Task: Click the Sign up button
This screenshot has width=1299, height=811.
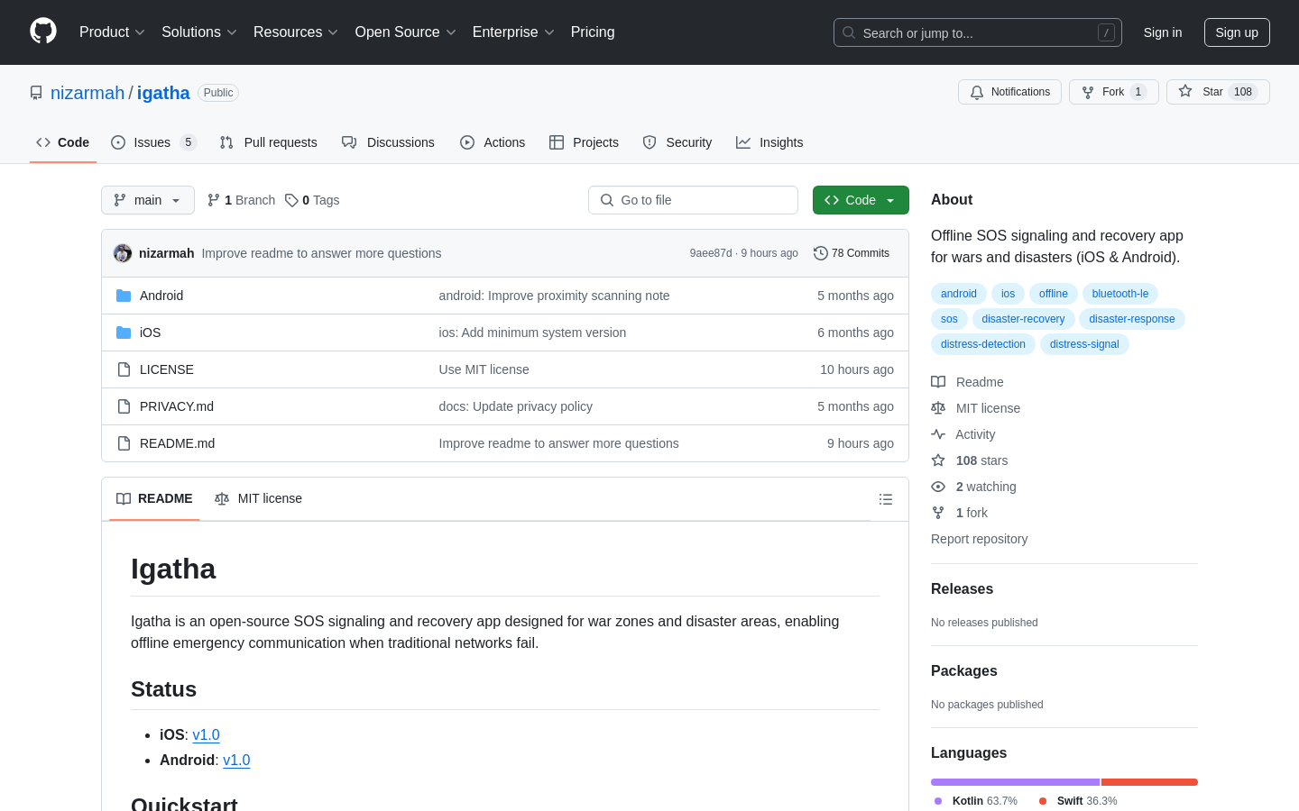Action: point(1237,32)
